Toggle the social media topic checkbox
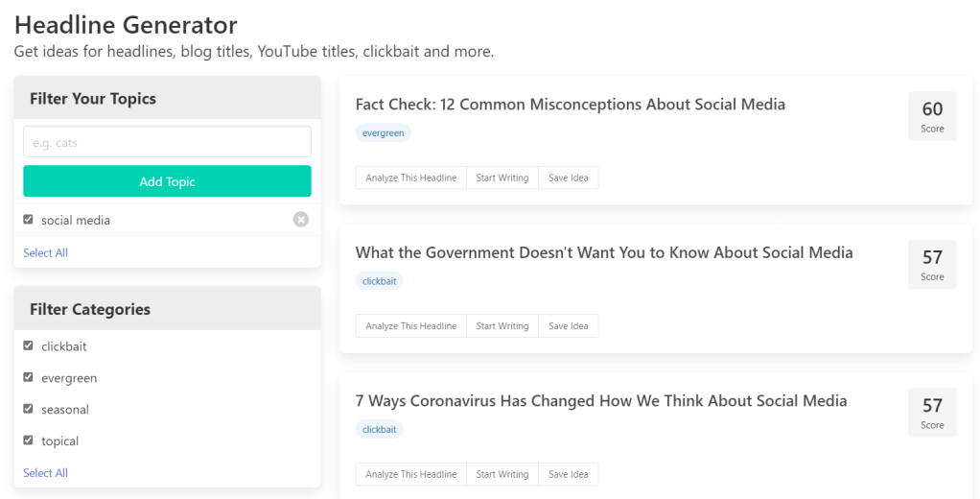Screen dimensions: 980x499 [x=28, y=220]
